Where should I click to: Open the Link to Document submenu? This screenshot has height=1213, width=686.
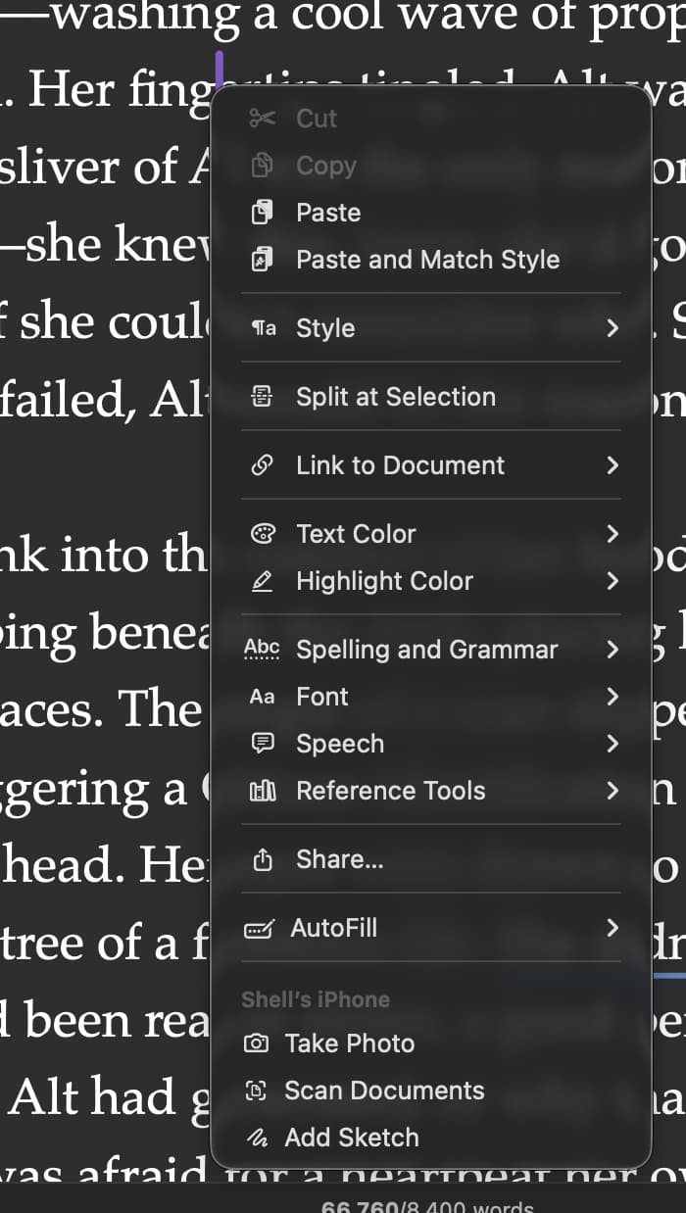pos(400,465)
